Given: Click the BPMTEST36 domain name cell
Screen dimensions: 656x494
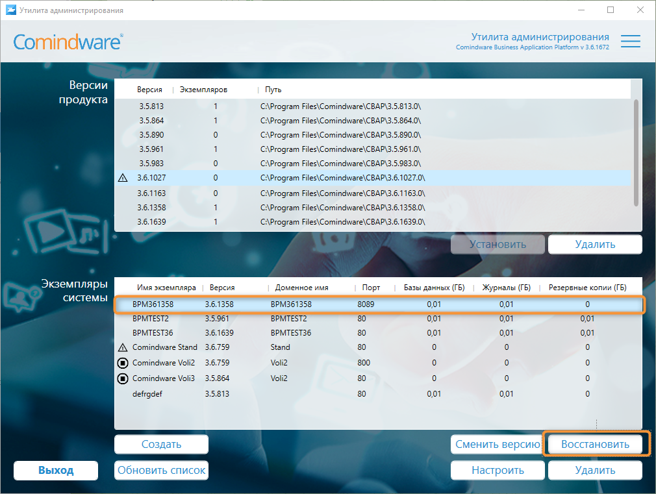Looking at the screenshot, I should pyautogui.click(x=291, y=332).
